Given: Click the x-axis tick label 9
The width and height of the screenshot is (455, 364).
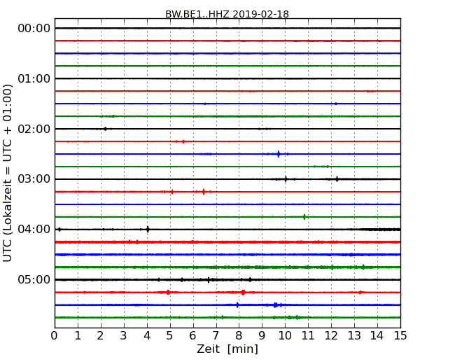Looking at the screenshot, I should 262,336.
